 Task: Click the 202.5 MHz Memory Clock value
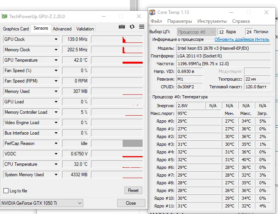(75, 50)
